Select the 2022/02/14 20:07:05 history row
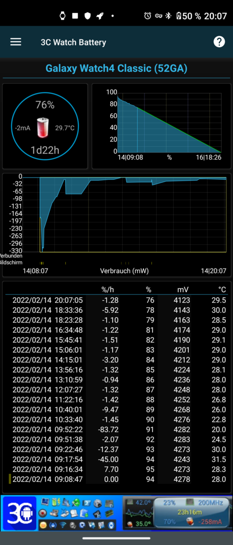 [117, 300]
